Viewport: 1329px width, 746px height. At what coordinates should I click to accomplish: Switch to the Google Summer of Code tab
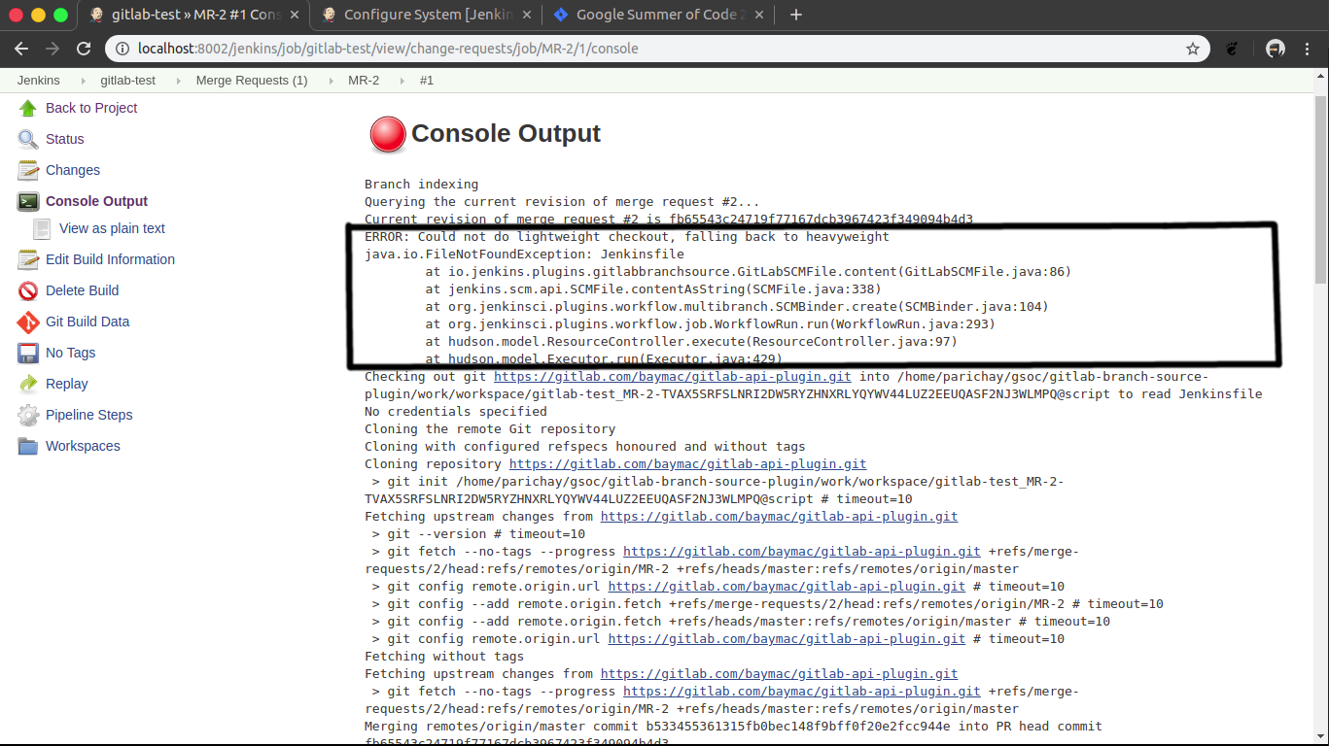click(658, 15)
